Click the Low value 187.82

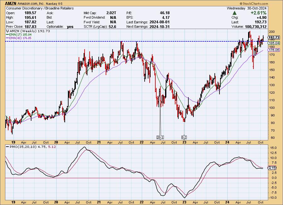(x=30, y=22)
